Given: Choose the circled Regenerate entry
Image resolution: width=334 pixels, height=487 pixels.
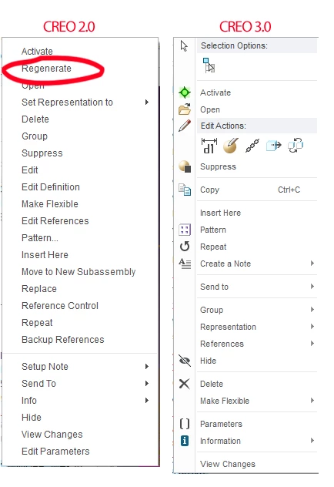Looking at the screenshot, I should click(x=46, y=68).
